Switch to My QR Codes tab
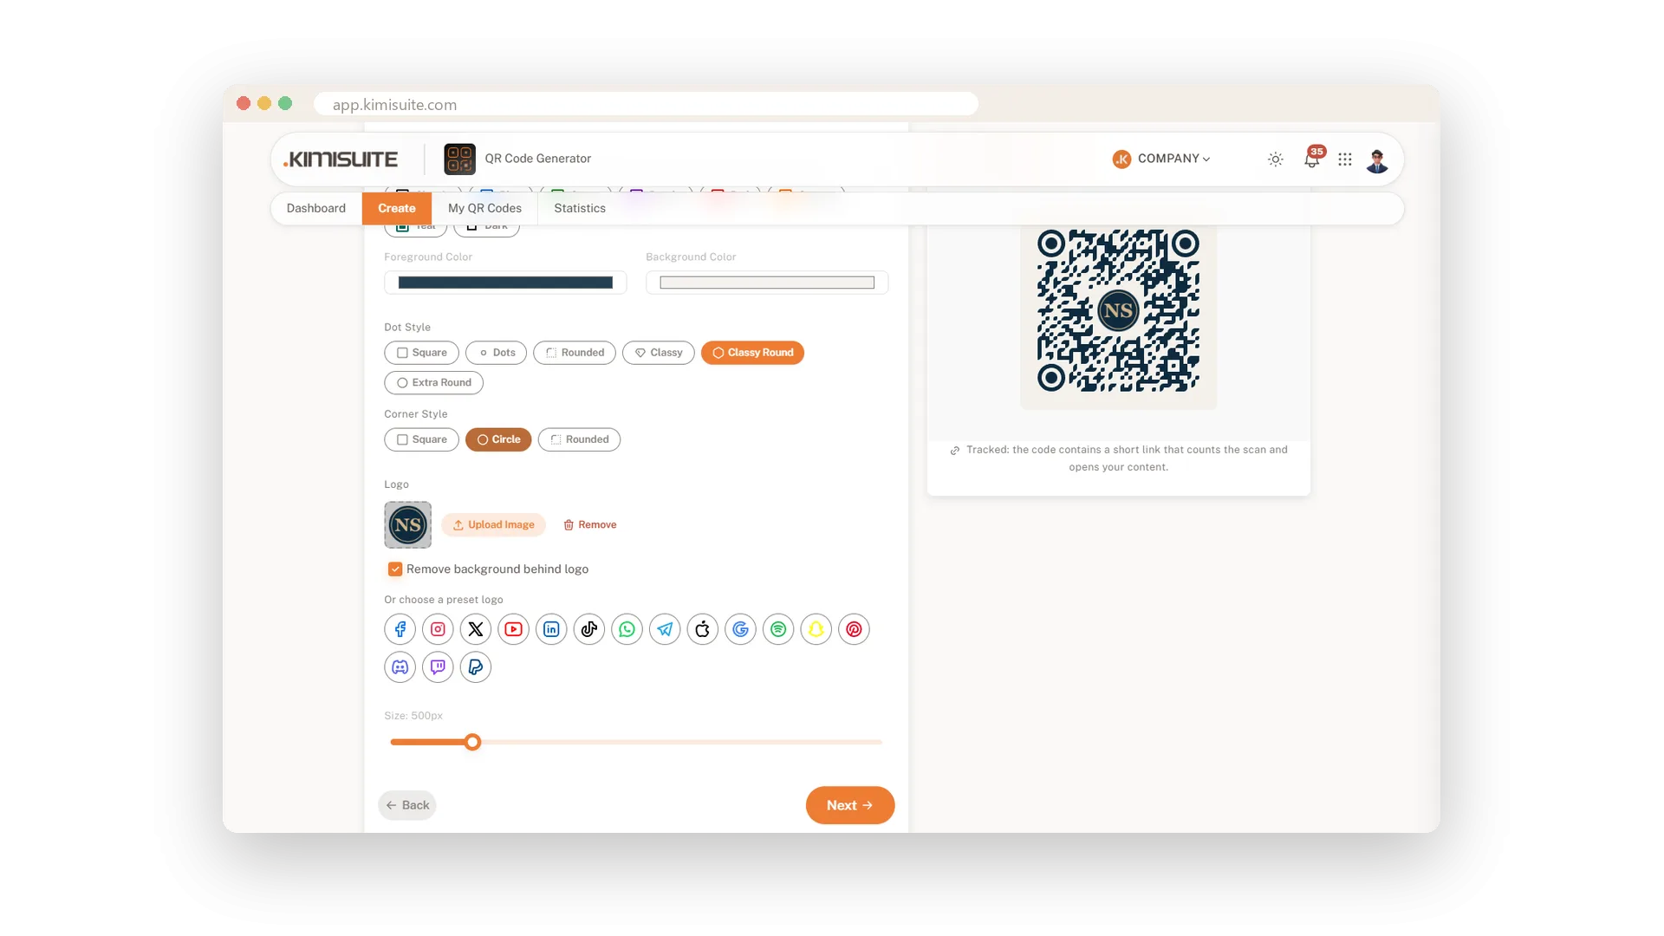1664x936 pixels. (484, 208)
